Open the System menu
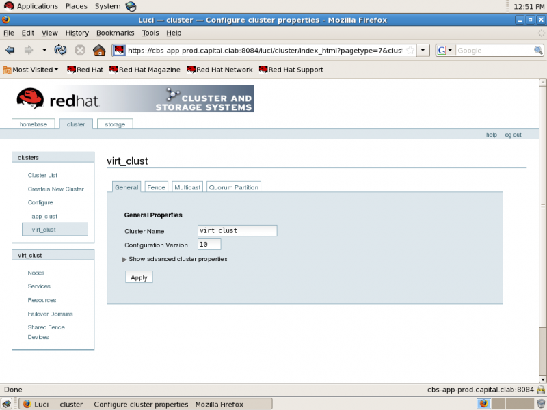547x410 pixels. tap(107, 6)
